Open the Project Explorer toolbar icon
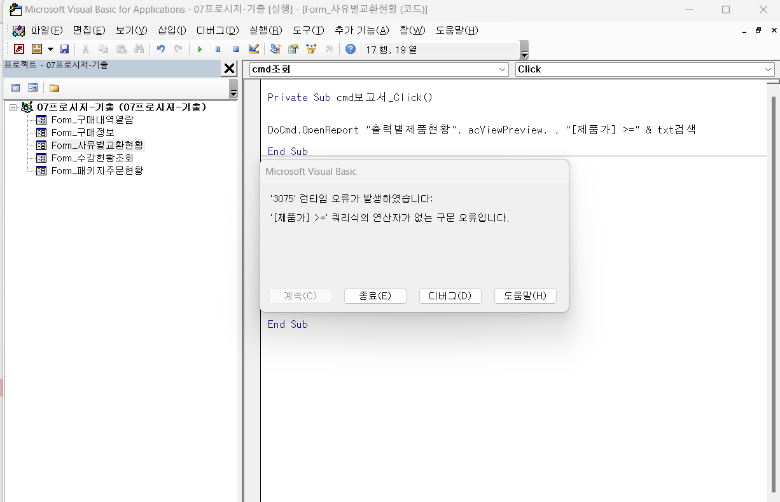The width and height of the screenshot is (780, 502). click(x=275, y=49)
